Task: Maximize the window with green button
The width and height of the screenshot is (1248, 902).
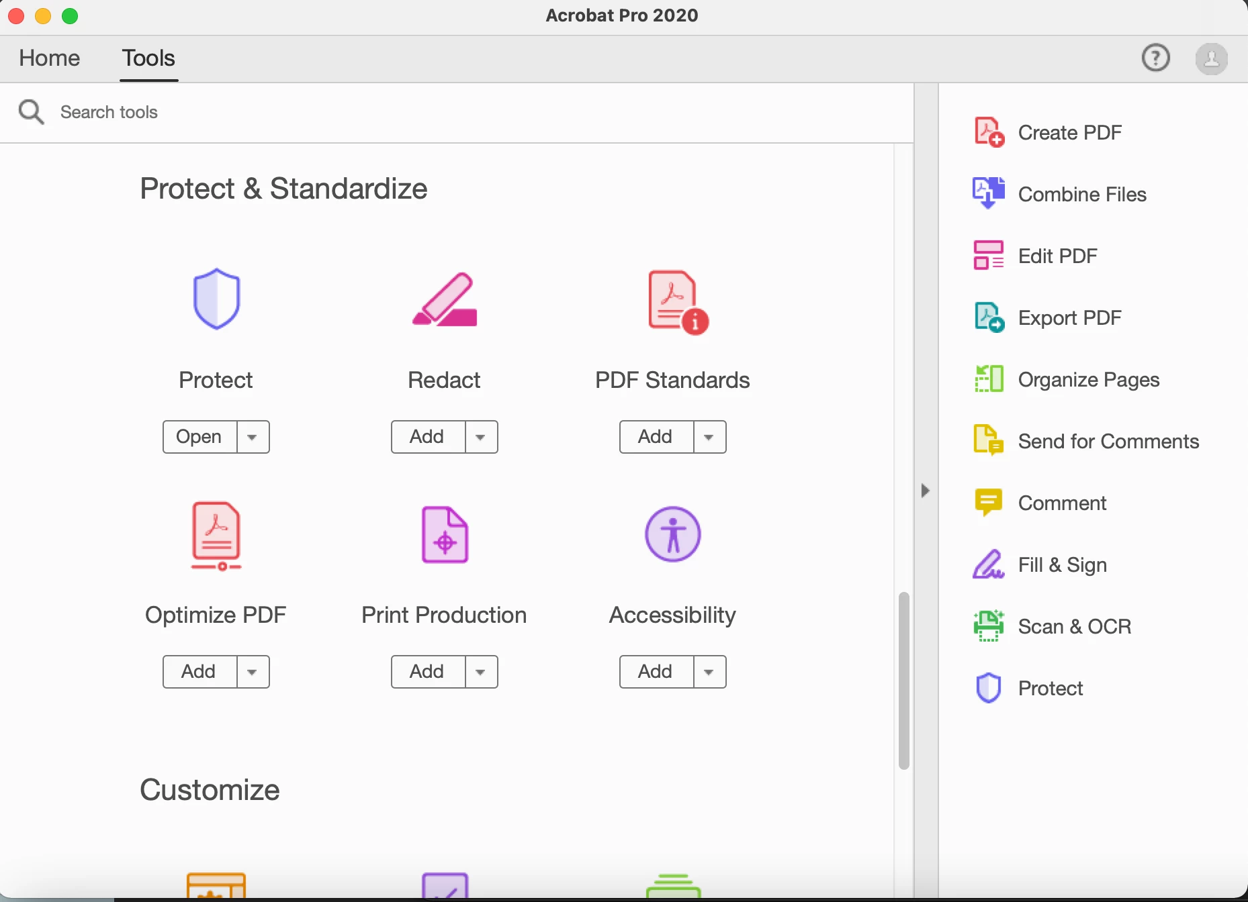Action: 70,15
